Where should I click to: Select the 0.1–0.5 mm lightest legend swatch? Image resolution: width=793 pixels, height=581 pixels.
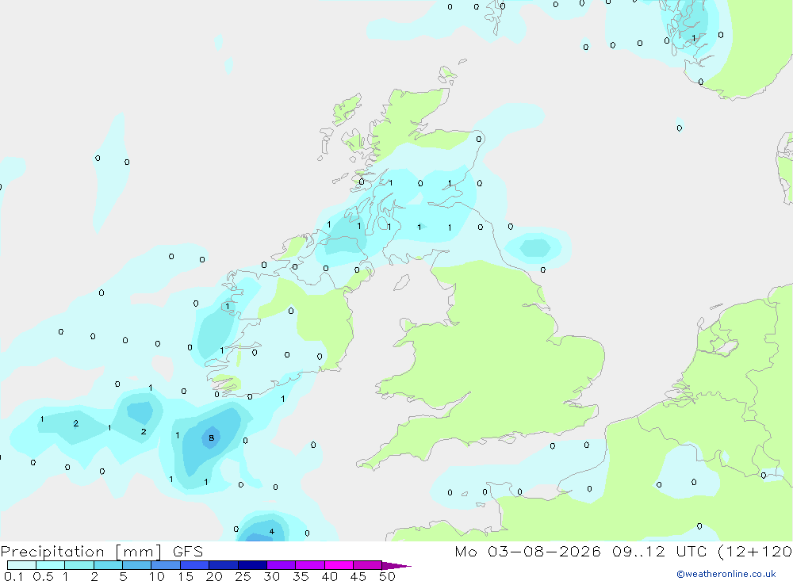tap(21, 565)
